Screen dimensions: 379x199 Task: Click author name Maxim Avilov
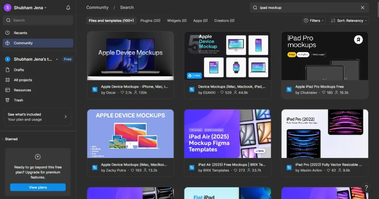pyautogui.click(x=311, y=170)
